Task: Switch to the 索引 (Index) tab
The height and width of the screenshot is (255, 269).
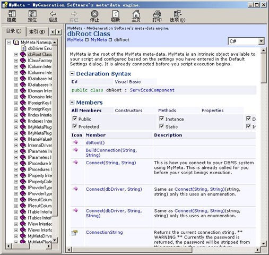Action: 37,32
